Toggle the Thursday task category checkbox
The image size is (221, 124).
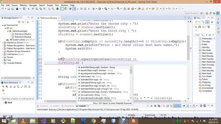pyautogui.click(x=200, y=41)
